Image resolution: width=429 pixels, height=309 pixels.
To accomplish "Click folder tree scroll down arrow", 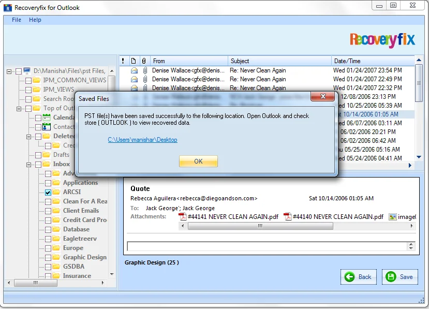I will click(x=112, y=274).
